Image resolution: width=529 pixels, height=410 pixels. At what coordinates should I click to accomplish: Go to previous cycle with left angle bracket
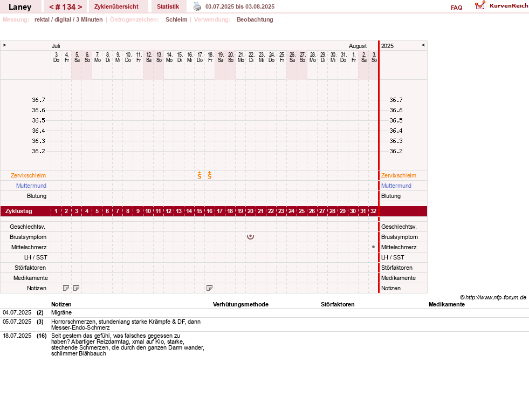tap(51, 7)
